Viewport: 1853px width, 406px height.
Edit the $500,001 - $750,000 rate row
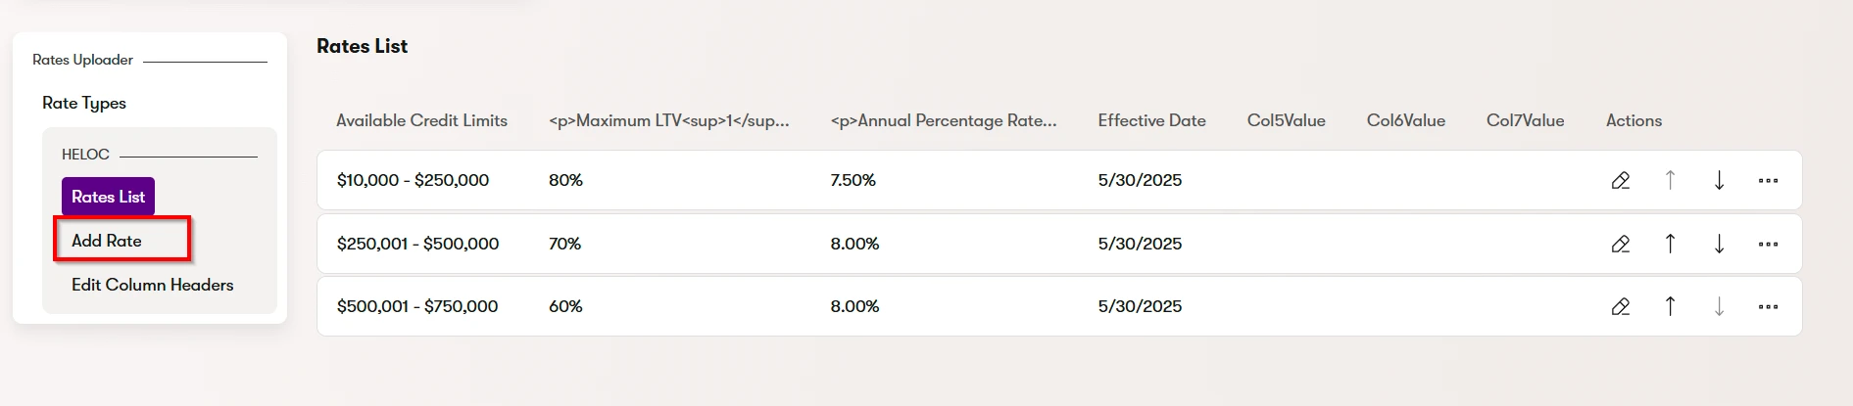point(1621,306)
